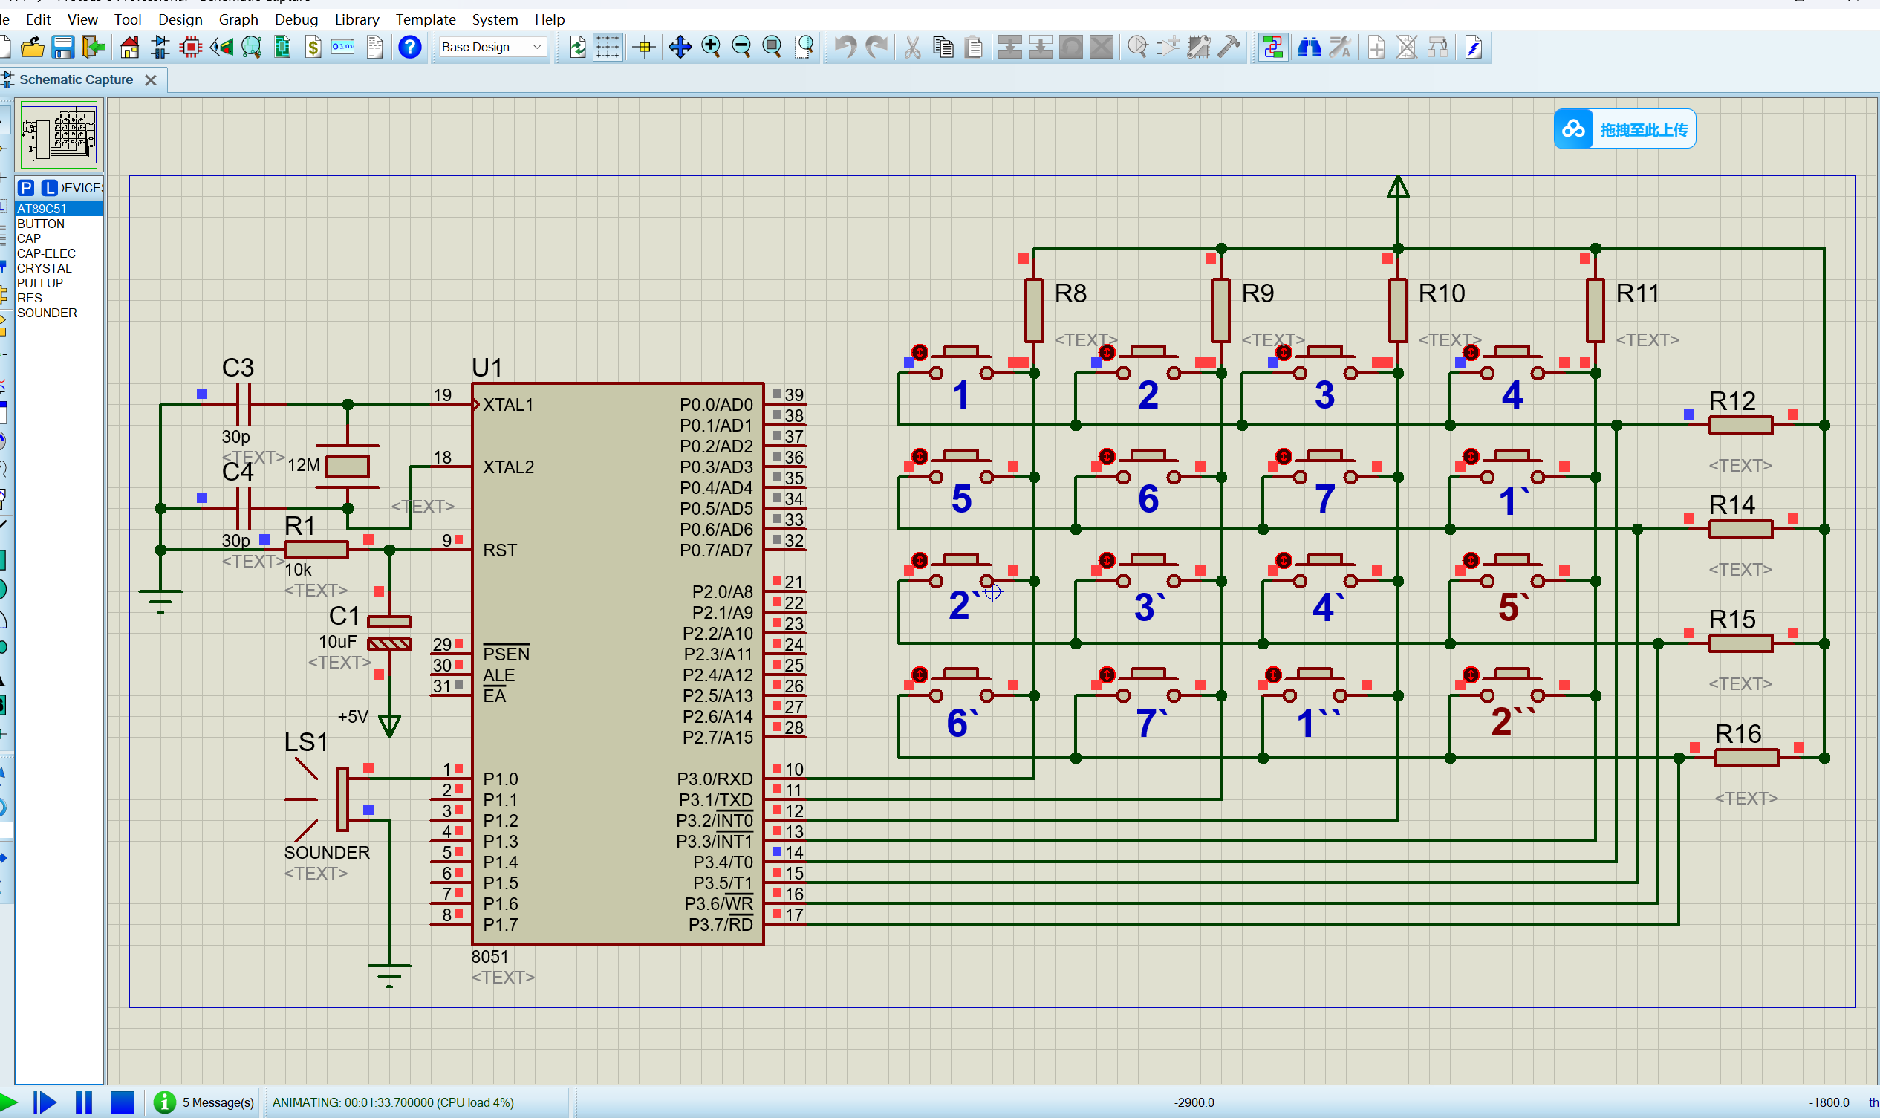Image resolution: width=1880 pixels, height=1118 pixels.
Task: Open the Gerber Viewer icon
Action: pyautogui.click(x=252, y=48)
